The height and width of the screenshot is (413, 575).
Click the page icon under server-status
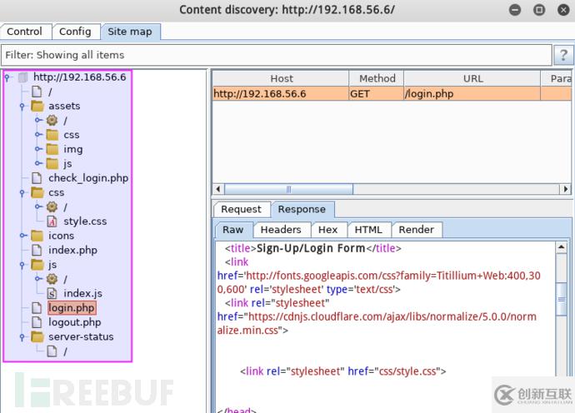pos(52,351)
